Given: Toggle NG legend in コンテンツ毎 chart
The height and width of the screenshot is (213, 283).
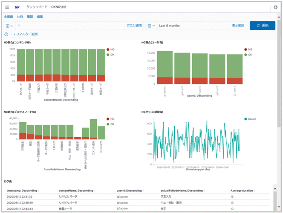Looking at the screenshot, I should pos(112,49).
